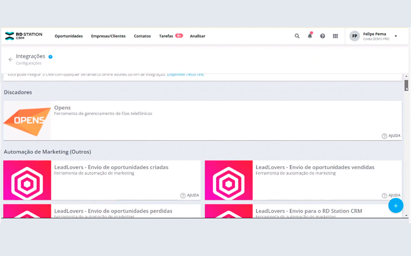The width and height of the screenshot is (411, 256).
Task: Click the Opens logo thumbnail
Action: [x=27, y=120]
